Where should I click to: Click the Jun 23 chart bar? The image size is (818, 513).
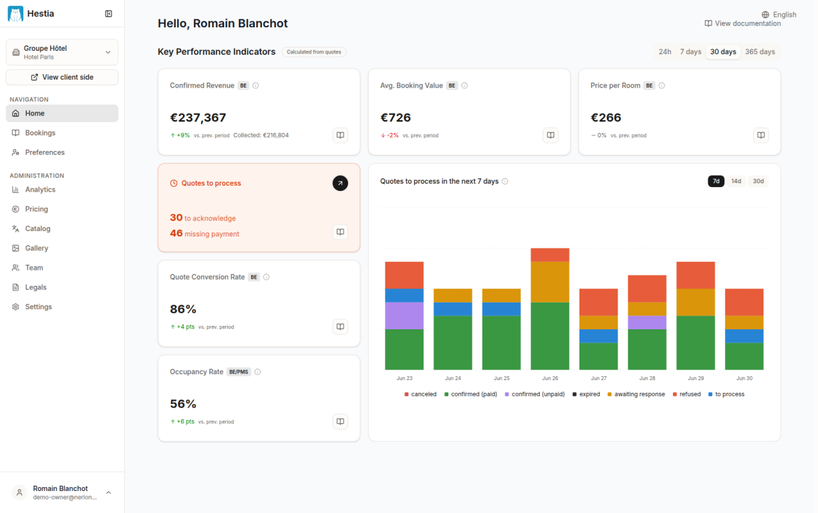404,316
